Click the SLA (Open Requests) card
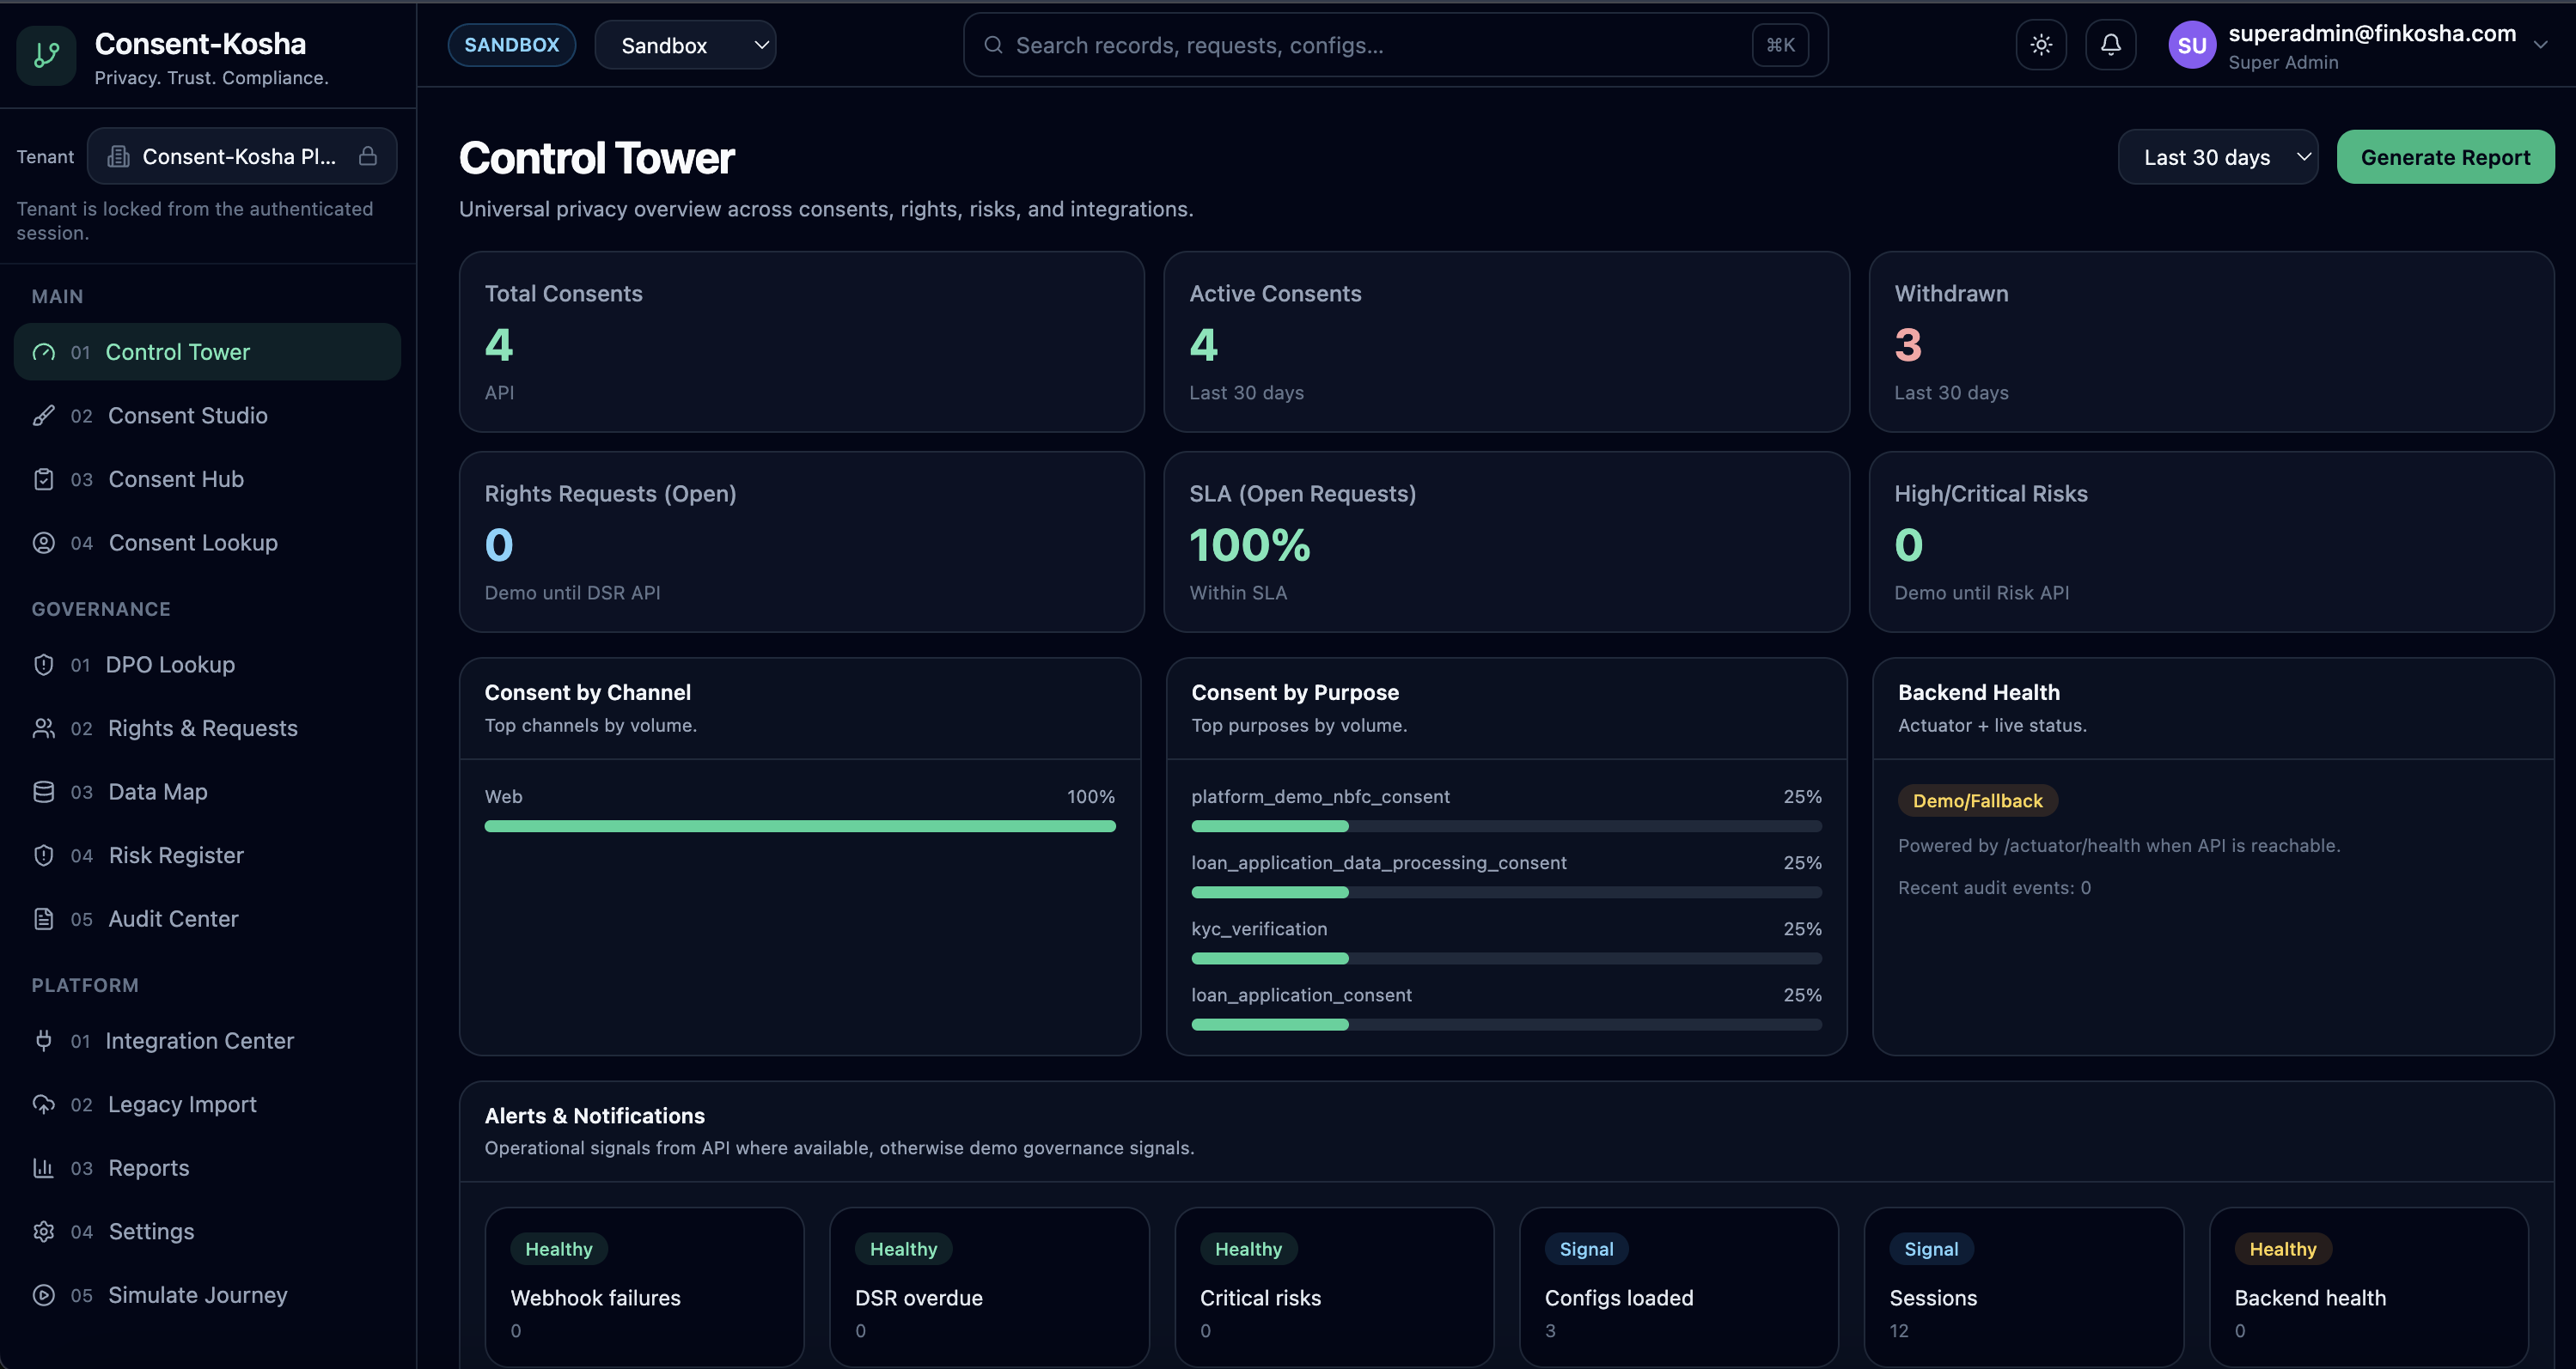Viewport: 2576px width, 1369px height. coord(1506,542)
